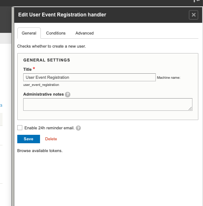Enable 24h reminder email checkbox

20,128
